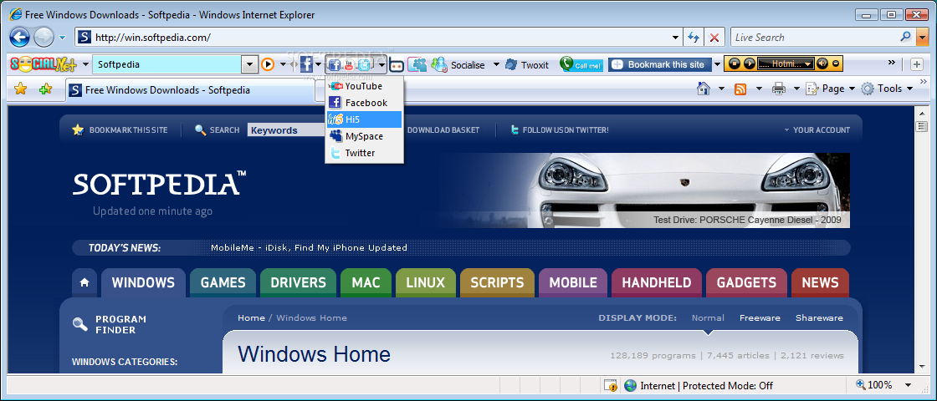
Task: Click the Socialise messenger icon
Action: pyautogui.click(x=439, y=64)
